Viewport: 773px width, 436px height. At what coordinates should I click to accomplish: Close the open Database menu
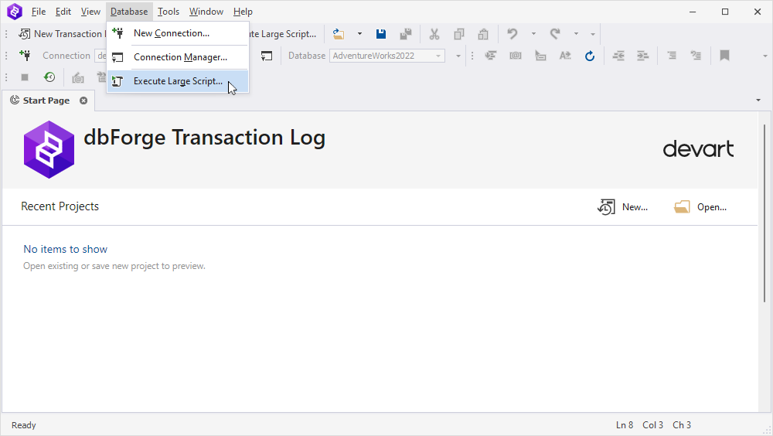[x=128, y=12]
